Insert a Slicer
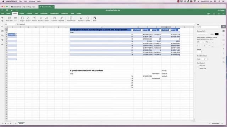This screenshot has height=127, width=227. [95, 19]
